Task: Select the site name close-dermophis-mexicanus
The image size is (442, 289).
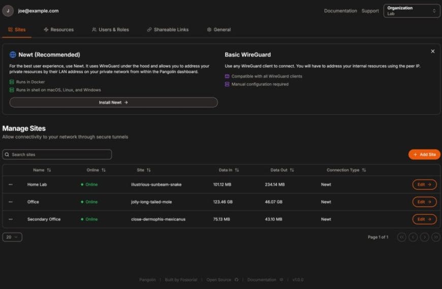Action: 158,219
